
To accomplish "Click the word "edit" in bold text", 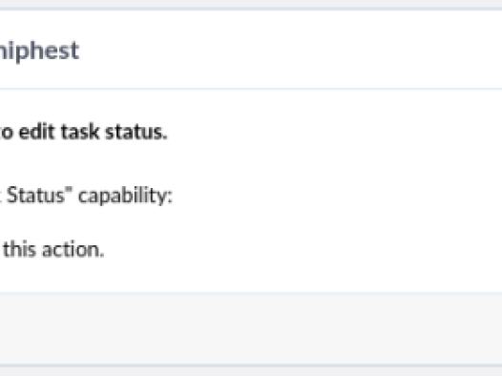I will click(x=37, y=132).
